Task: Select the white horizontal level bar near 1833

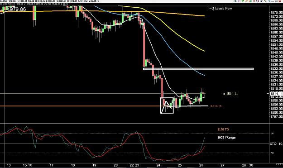Action: [198, 69]
